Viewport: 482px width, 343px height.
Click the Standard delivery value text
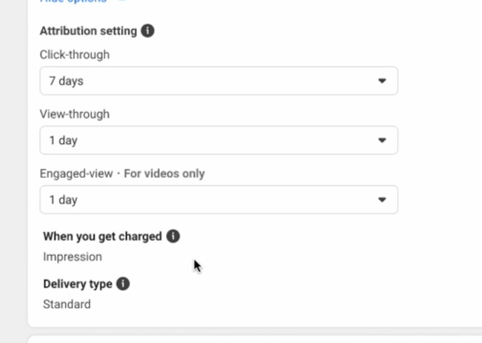click(x=67, y=304)
